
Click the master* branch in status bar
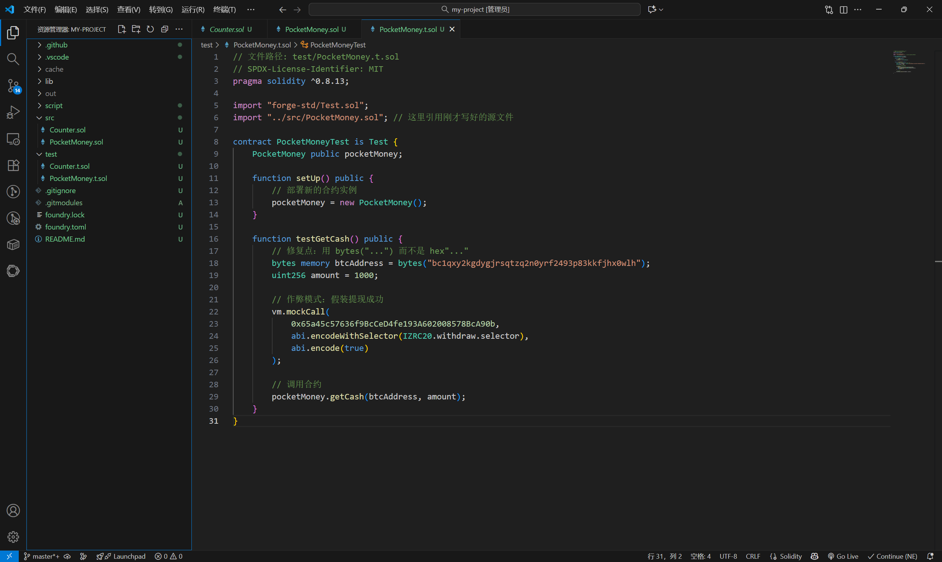pyautogui.click(x=42, y=556)
